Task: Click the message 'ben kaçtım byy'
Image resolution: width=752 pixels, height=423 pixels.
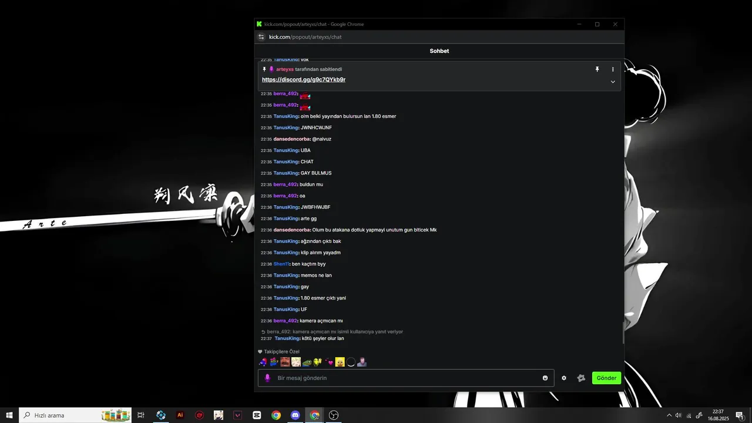Action: (x=308, y=264)
